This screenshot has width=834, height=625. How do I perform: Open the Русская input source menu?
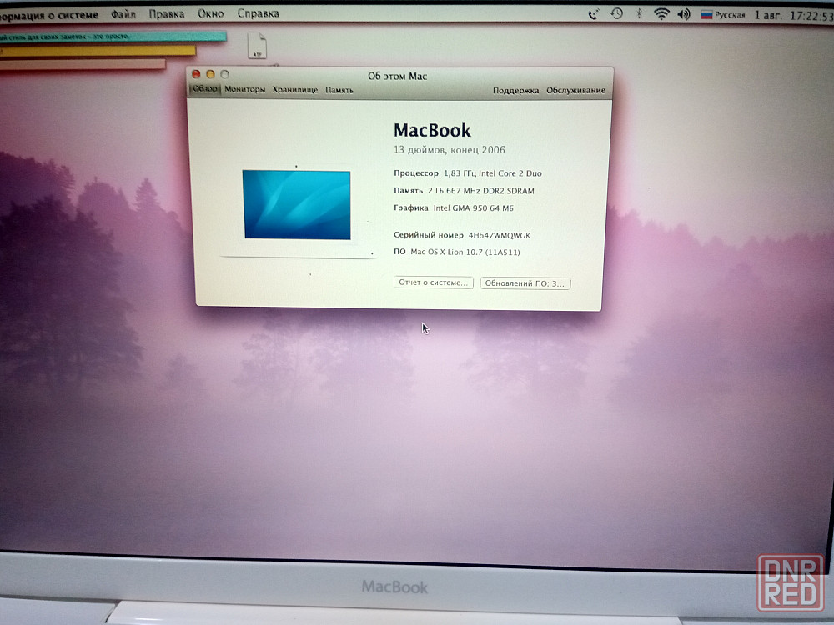pos(723,15)
